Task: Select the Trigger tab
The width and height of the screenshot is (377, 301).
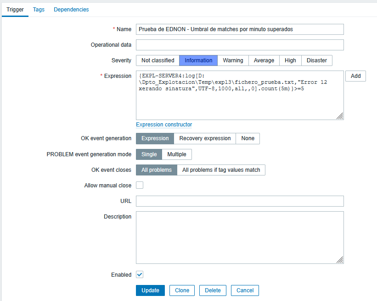Action: [x=15, y=9]
